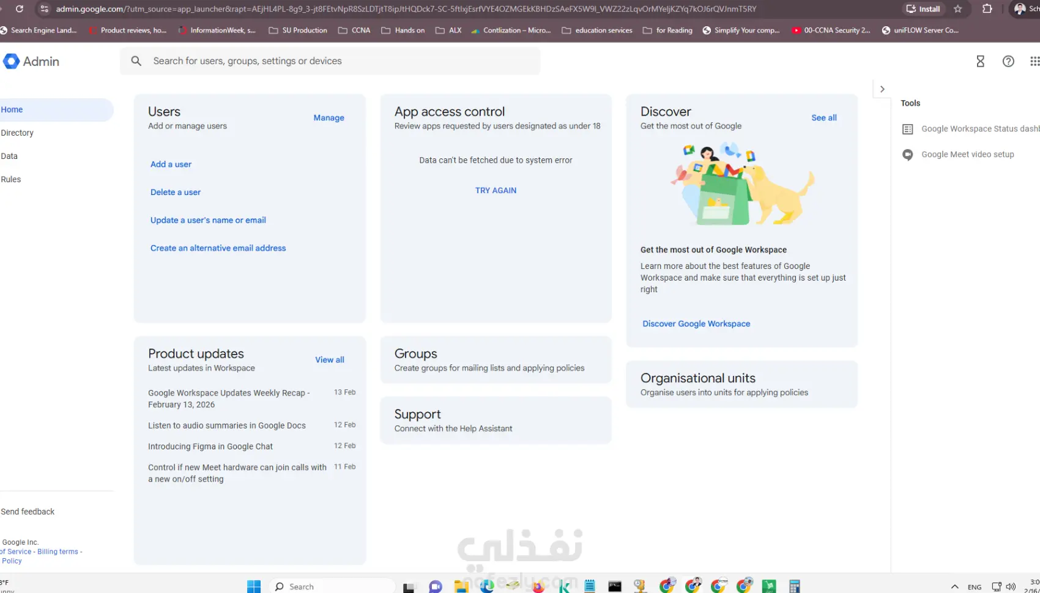Open the site information icon in the address bar
The image size is (1040, 593).
[44, 9]
